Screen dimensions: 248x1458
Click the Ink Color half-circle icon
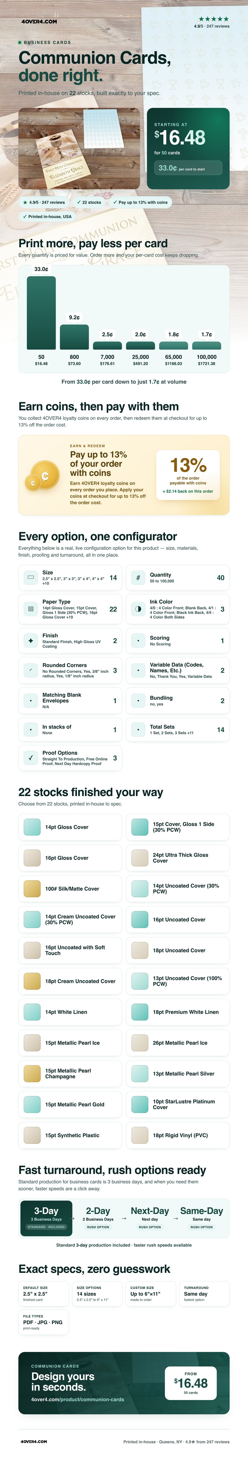138,609
